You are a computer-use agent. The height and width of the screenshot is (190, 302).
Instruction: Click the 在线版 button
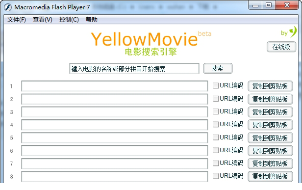point(281,47)
